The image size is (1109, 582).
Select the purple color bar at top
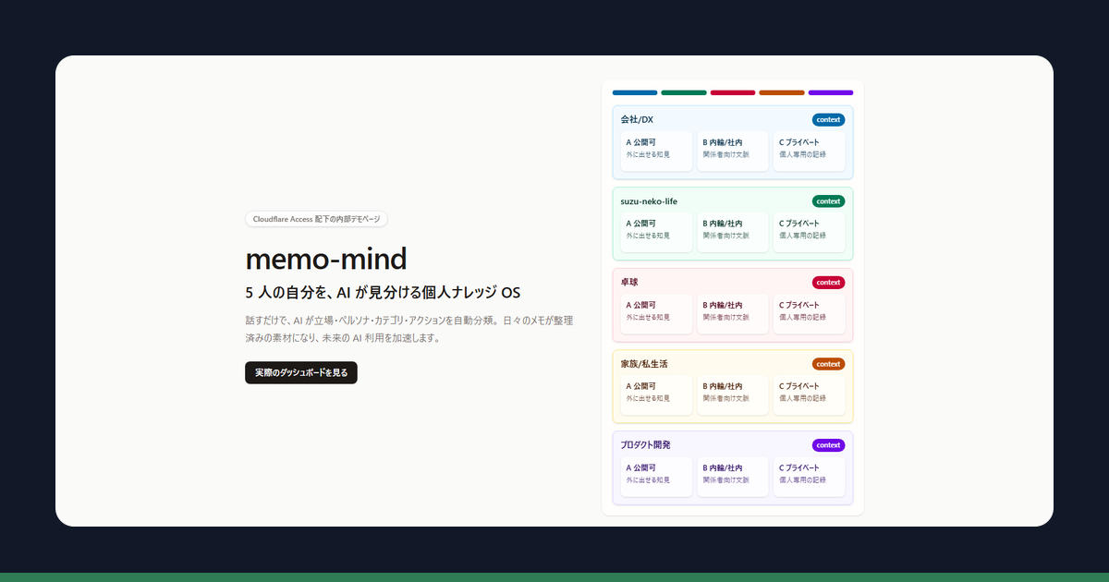click(x=831, y=92)
